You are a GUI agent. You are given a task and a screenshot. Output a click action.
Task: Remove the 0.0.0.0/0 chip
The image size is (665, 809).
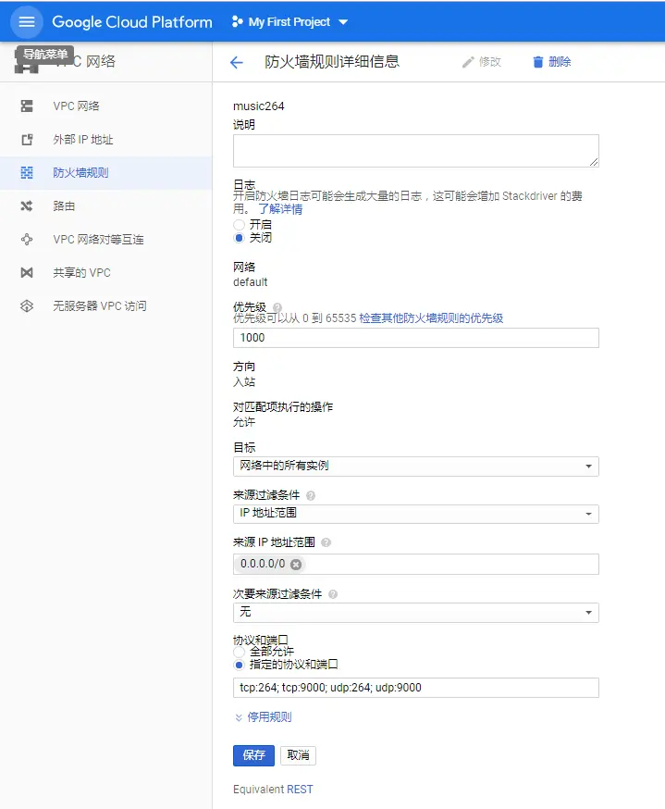click(x=296, y=565)
